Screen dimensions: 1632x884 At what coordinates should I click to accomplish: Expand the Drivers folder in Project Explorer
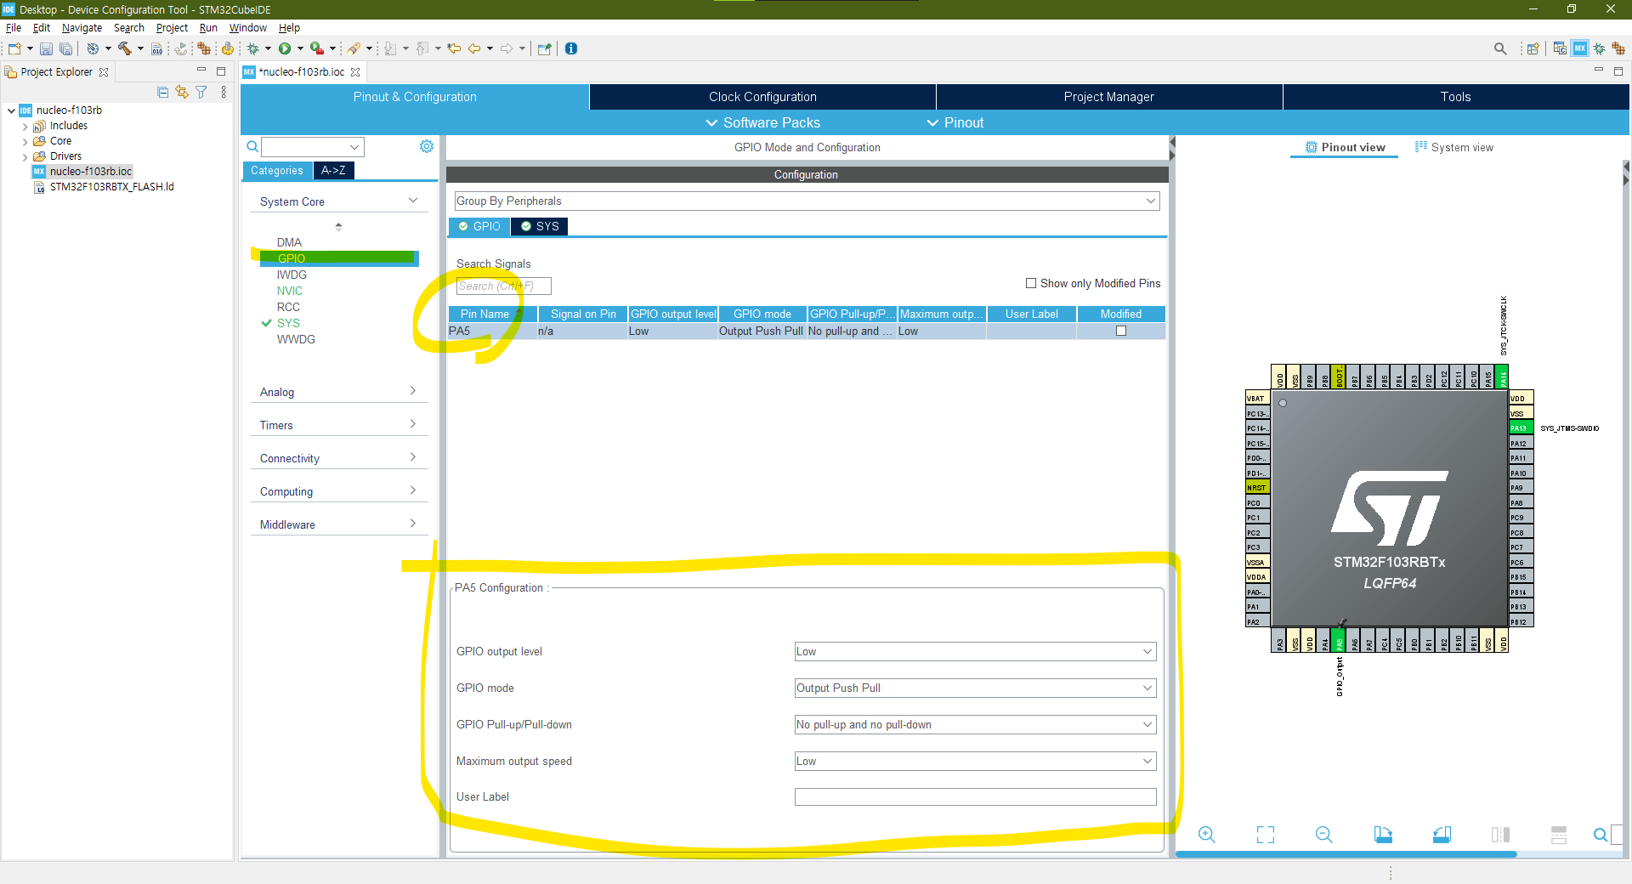(x=25, y=156)
